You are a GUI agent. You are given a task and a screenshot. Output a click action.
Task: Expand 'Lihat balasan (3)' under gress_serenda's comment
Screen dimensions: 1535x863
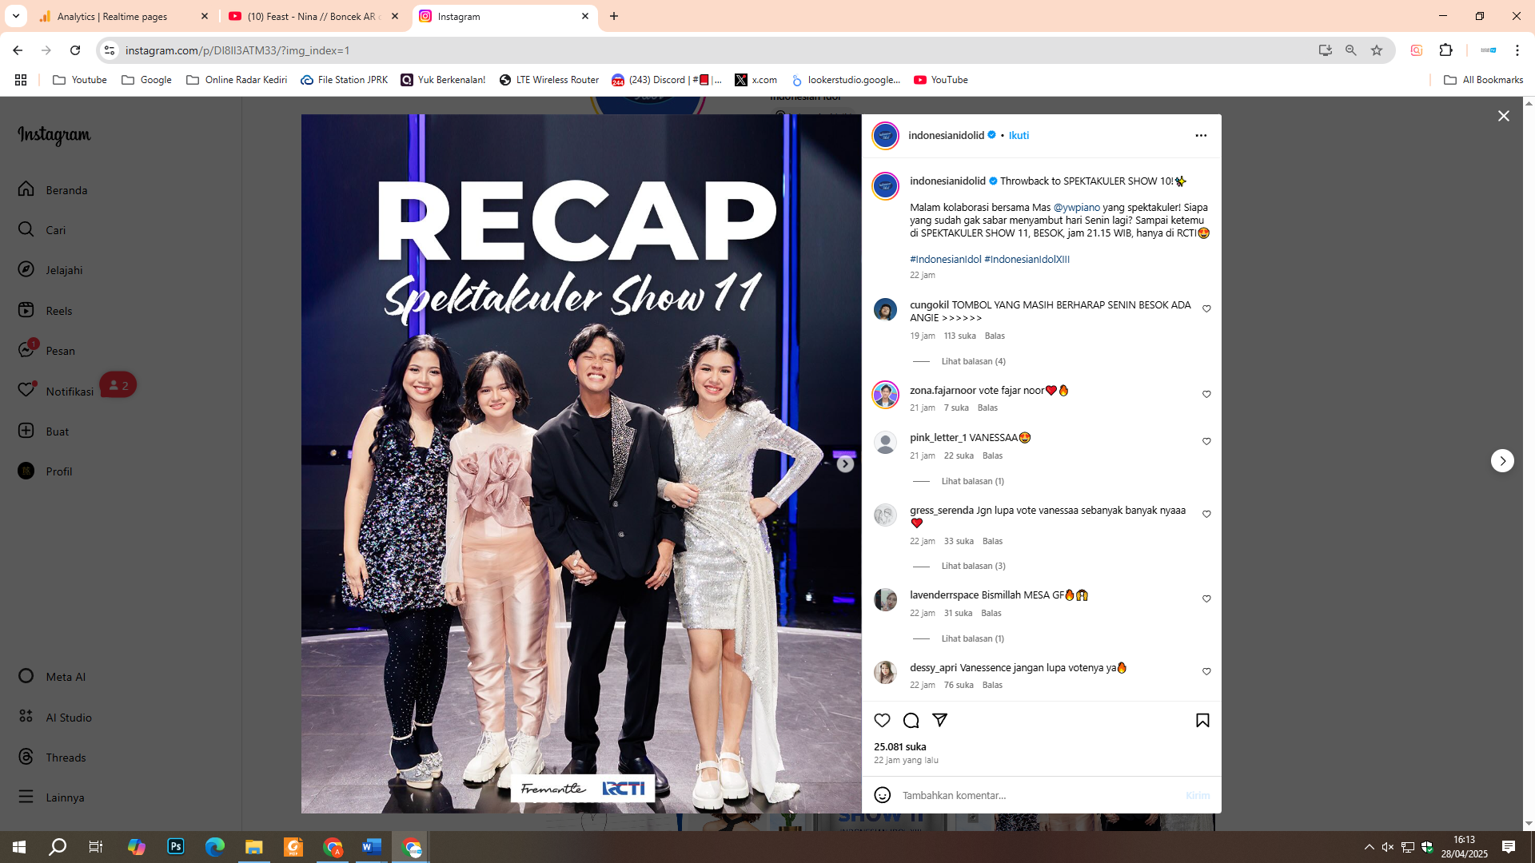coord(973,565)
